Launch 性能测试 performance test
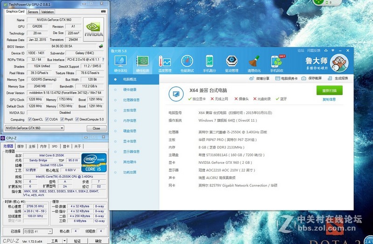This screenshot has width=373, height=244. pos(187,63)
